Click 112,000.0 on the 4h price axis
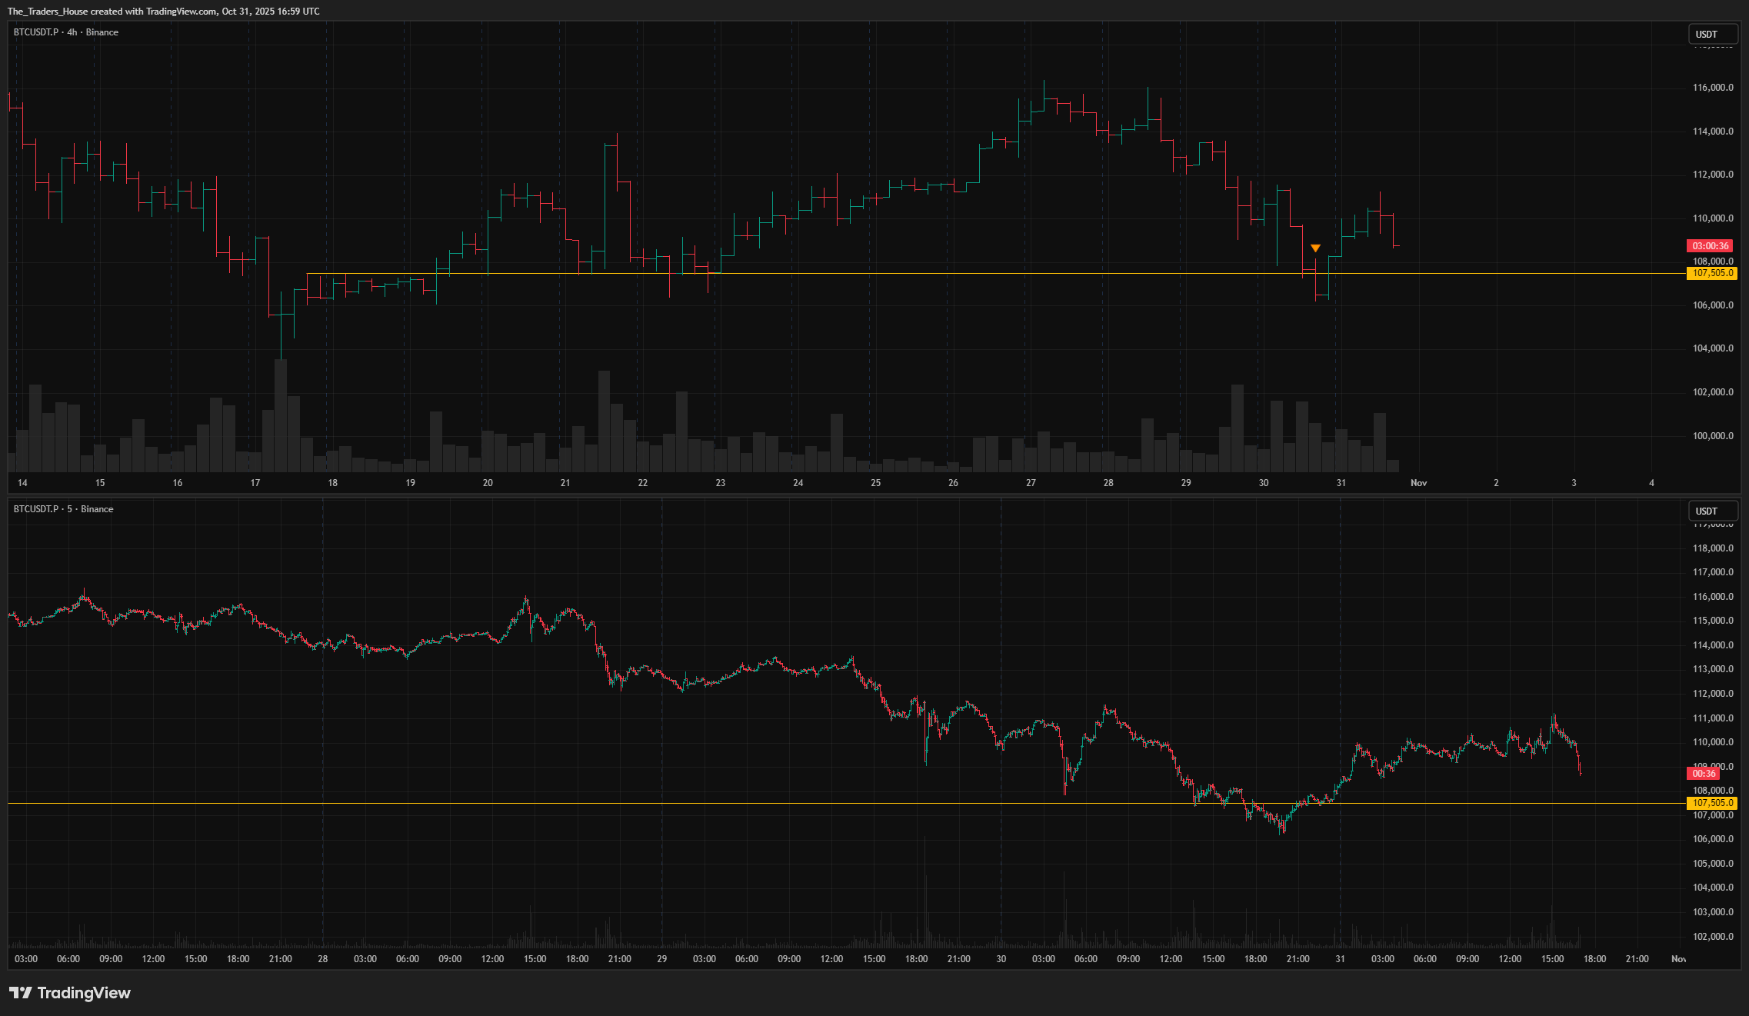Image resolution: width=1749 pixels, height=1016 pixels. tap(1713, 175)
